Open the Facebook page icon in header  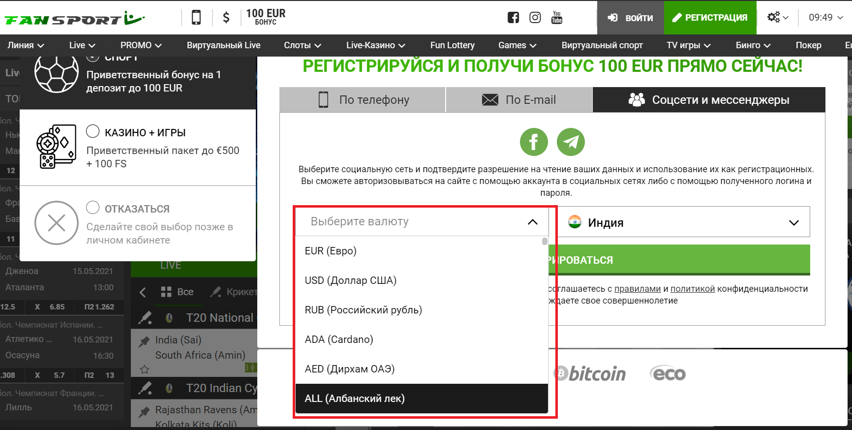coord(513,18)
